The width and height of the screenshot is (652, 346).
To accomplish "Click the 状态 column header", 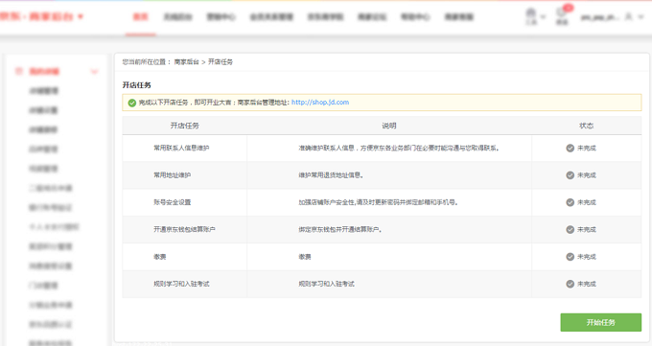I will pyautogui.click(x=586, y=126).
